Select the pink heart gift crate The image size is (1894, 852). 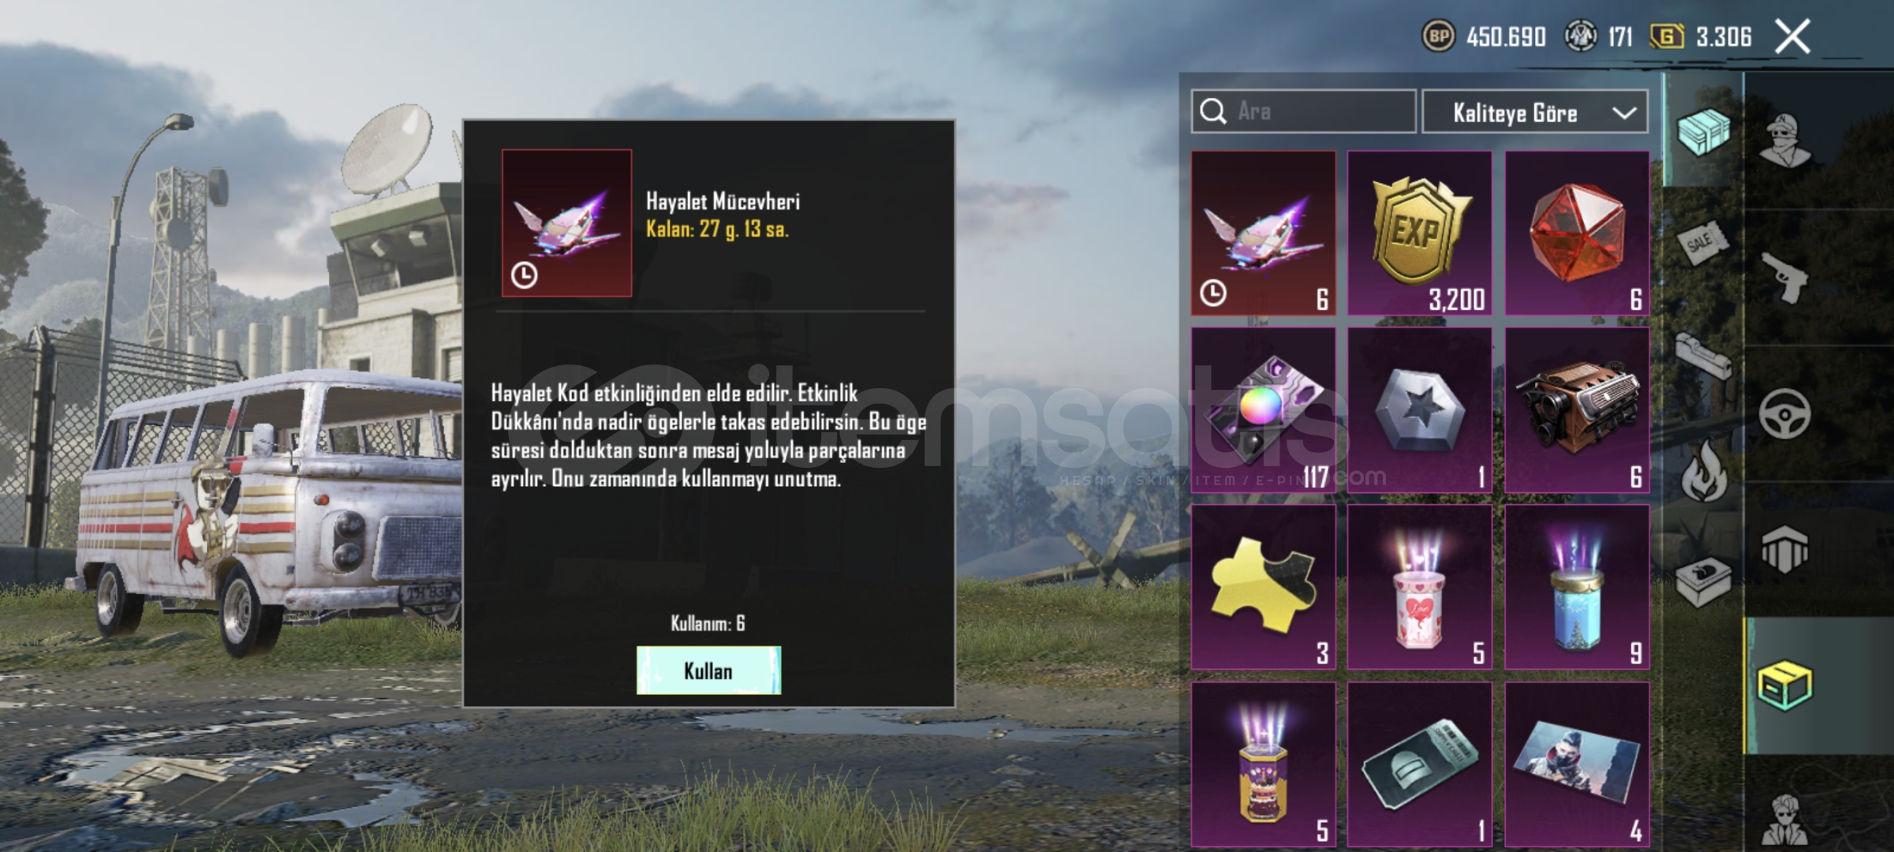click(1419, 587)
